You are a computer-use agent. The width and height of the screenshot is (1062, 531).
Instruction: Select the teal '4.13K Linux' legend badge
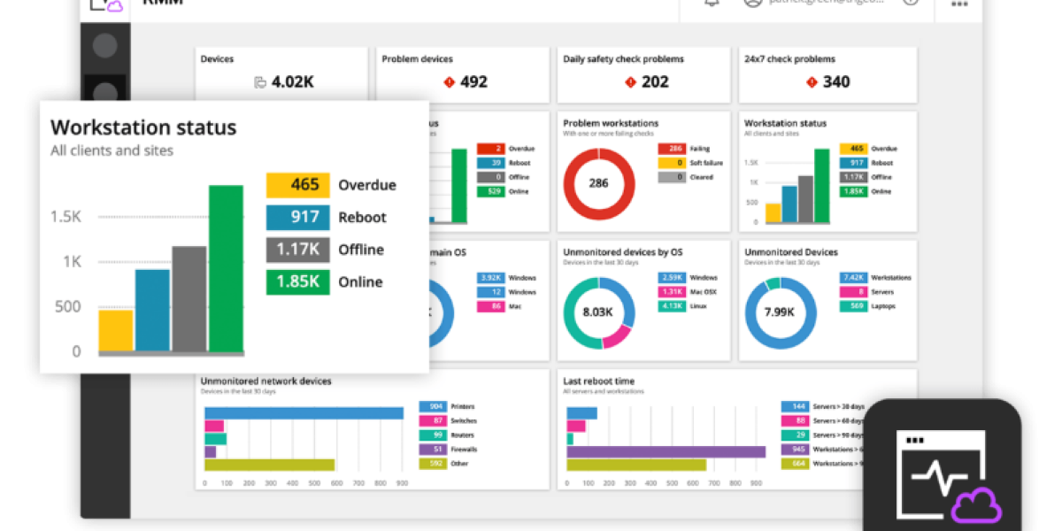pyautogui.click(x=673, y=306)
